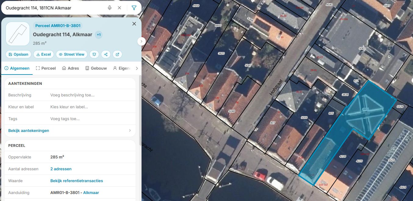This screenshot has width=413, height=201.
Task: Open the Bekijk aantekeningen link
Action: pyautogui.click(x=29, y=131)
